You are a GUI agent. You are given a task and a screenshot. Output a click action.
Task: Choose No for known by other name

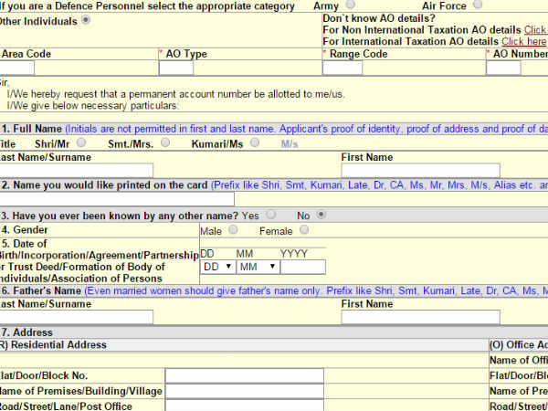point(321,215)
